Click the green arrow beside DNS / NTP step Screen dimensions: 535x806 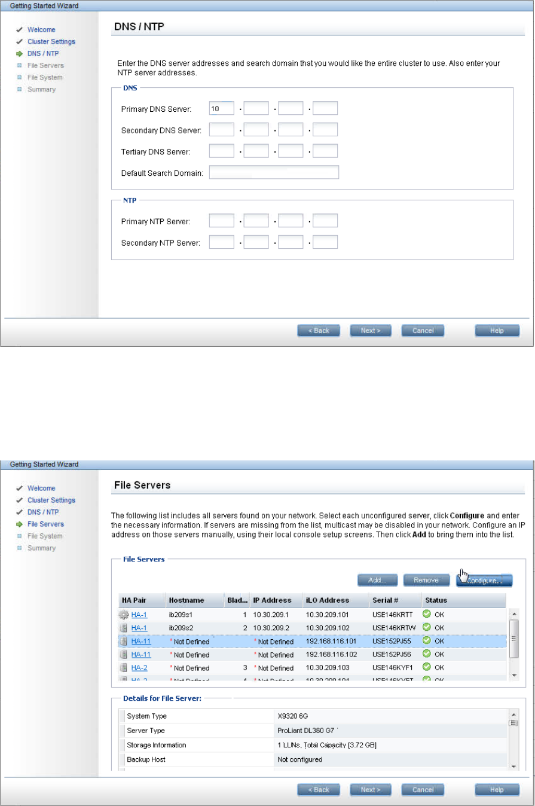19,53
